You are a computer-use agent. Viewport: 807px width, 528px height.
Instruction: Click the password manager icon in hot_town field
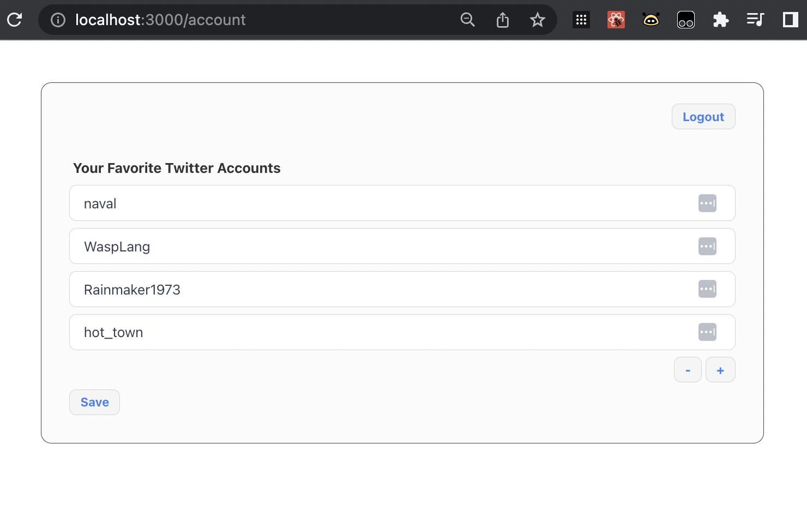pos(707,332)
